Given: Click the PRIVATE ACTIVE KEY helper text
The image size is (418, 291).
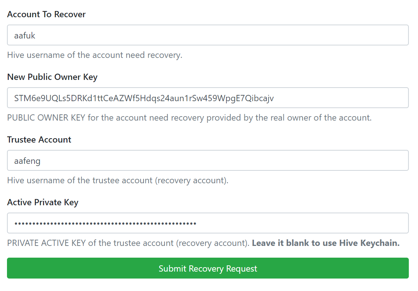Looking at the screenshot, I should 128,243.
